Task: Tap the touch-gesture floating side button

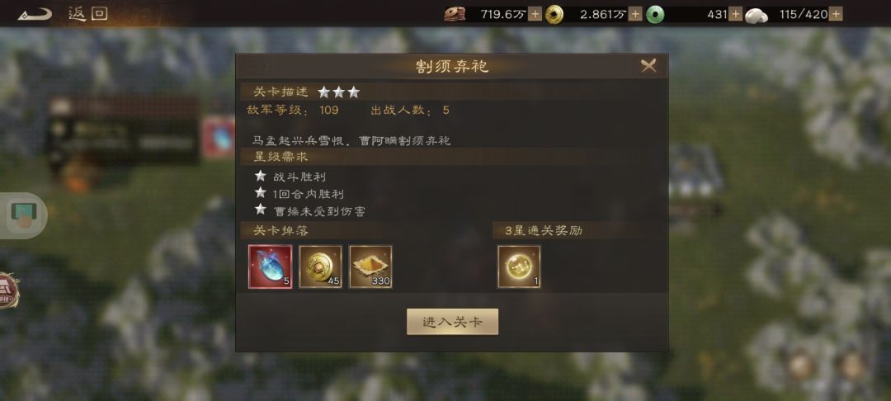Action: [x=23, y=215]
